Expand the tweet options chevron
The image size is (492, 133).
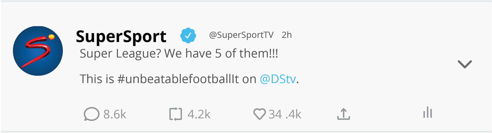coord(465,64)
